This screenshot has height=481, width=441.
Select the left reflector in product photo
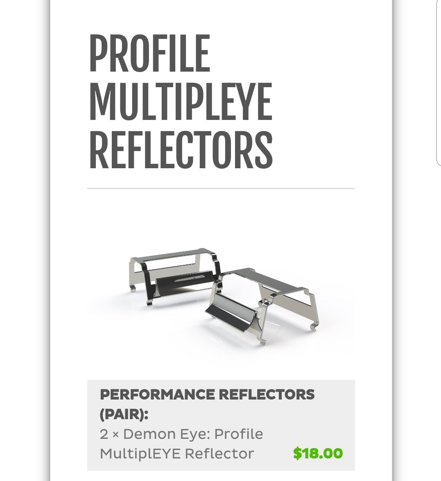coord(175,276)
